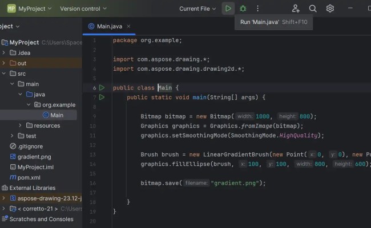Expand the .idea folder
The width and height of the screenshot is (371, 228).
[3, 52]
